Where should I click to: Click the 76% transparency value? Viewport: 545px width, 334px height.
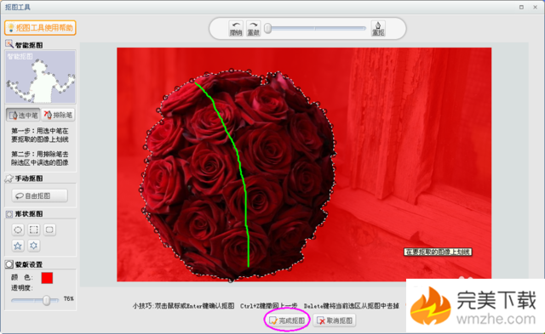click(x=68, y=298)
